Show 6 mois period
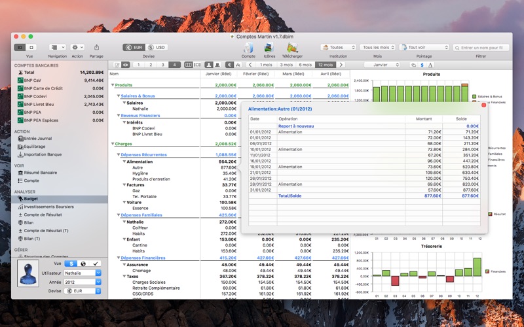Viewport: 524px width, 327px height. pos(305,65)
